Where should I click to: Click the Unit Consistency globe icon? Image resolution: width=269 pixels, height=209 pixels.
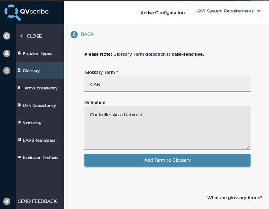tap(19, 105)
